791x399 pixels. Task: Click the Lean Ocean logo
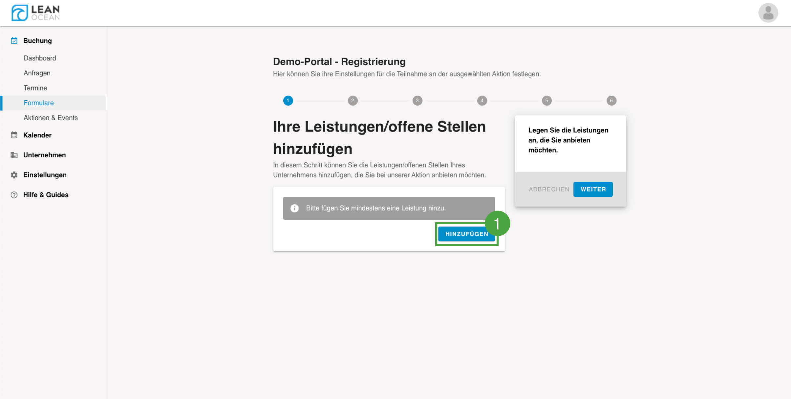(35, 13)
